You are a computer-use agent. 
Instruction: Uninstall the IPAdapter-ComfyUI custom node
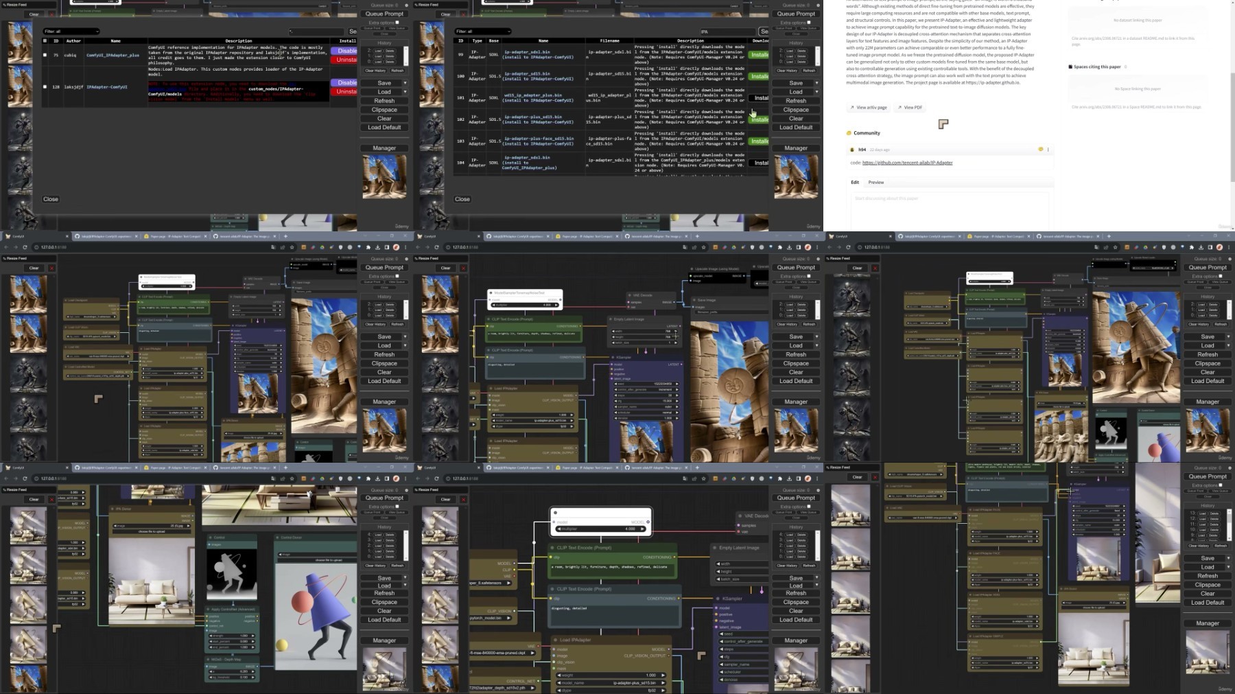[x=344, y=91]
